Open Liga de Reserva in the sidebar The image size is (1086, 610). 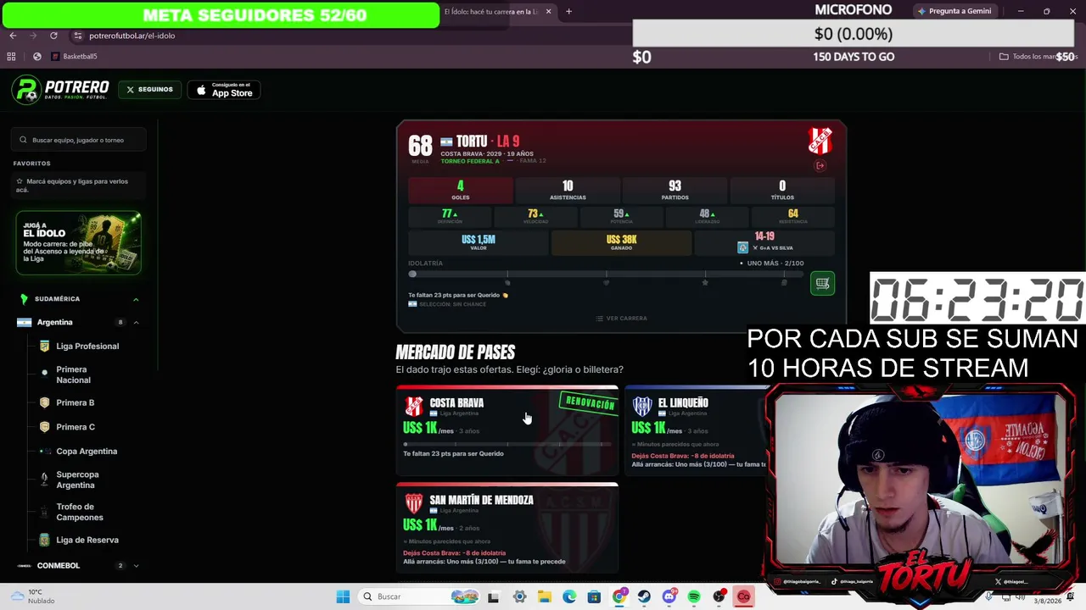87,540
